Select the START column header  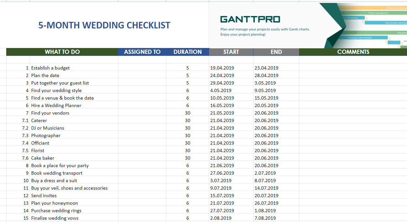[231, 52]
